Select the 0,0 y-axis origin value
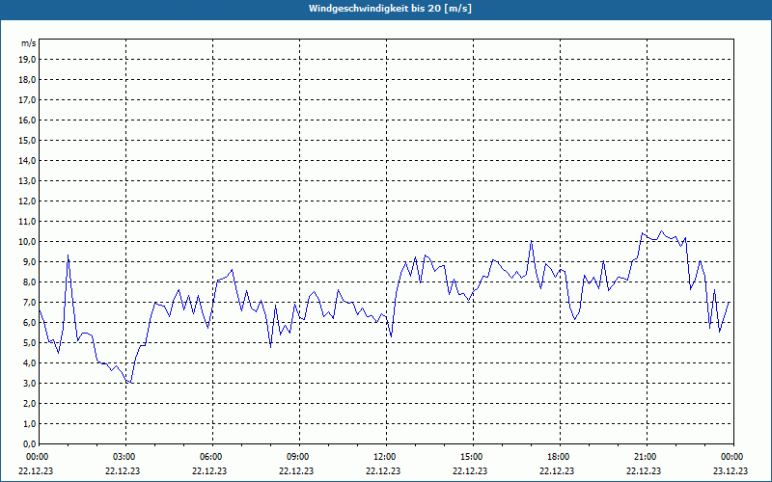 pyautogui.click(x=29, y=443)
